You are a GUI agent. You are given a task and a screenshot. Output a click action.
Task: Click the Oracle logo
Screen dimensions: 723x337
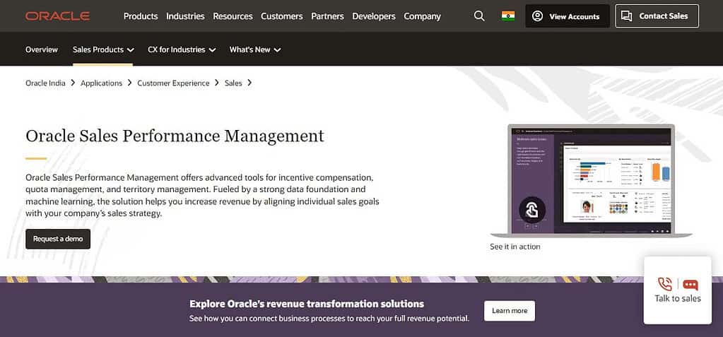point(58,16)
